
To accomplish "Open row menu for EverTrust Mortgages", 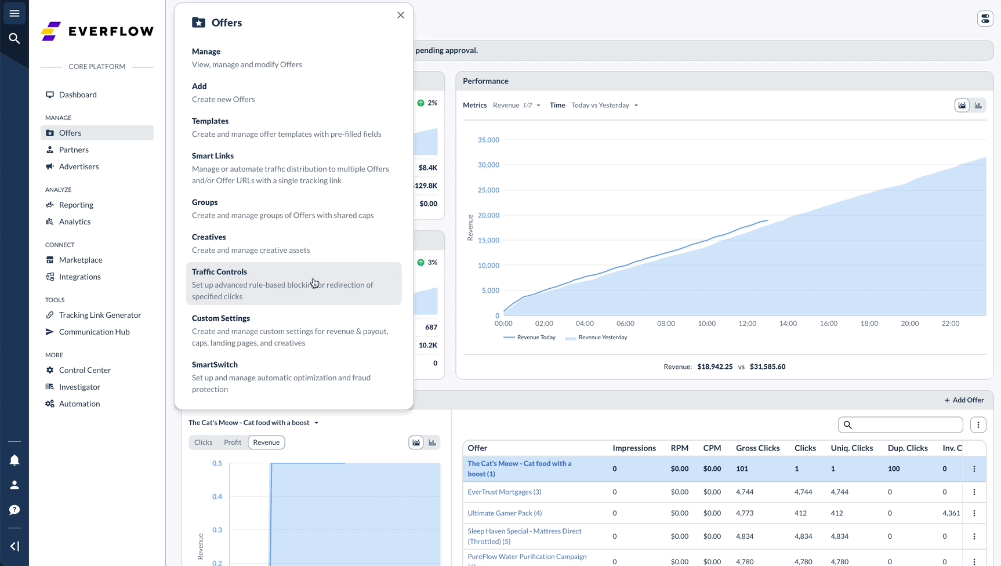I will click(x=974, y=492).
